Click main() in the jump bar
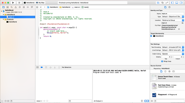The height and width of the screenshot is (103, 185). pyautogui.click(x=85, y=7)
